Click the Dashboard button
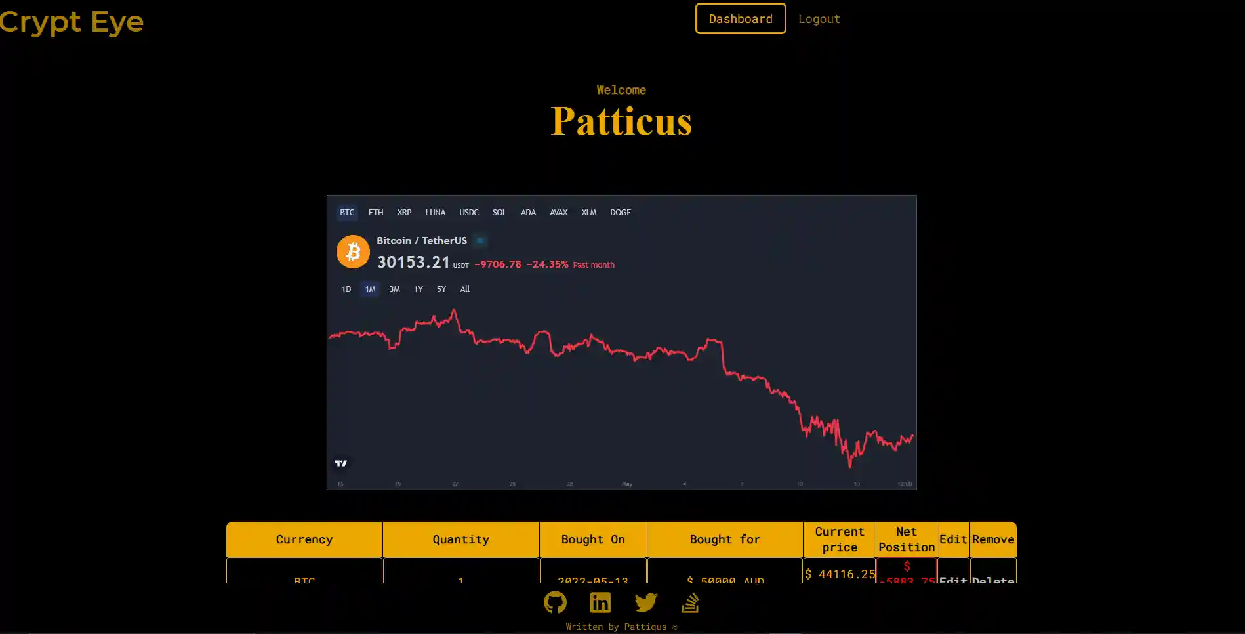Screen dimensions: 1245x634 click(x=740, y=18)
